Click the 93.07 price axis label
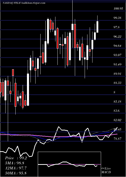126x177 pixels. point(117,55)
